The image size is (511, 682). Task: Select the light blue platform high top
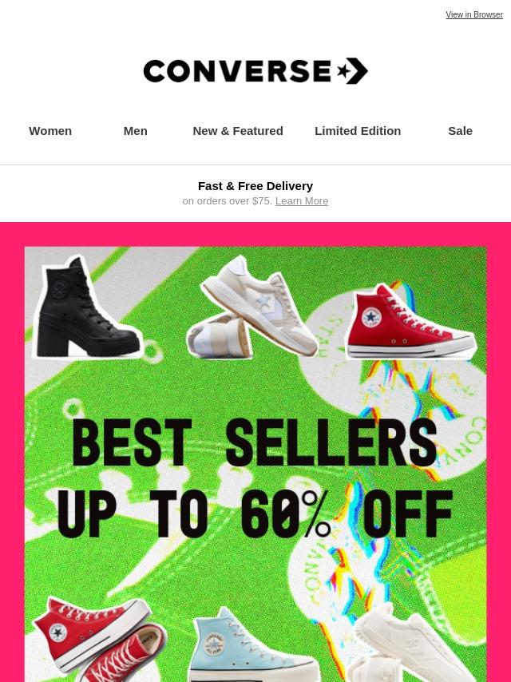point(255,644)
